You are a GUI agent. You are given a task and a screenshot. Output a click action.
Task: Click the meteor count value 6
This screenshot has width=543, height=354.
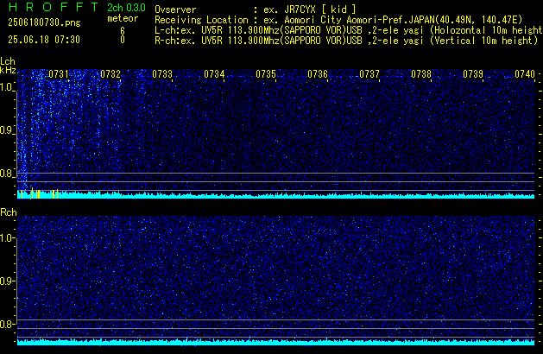(x=123, y=31)
